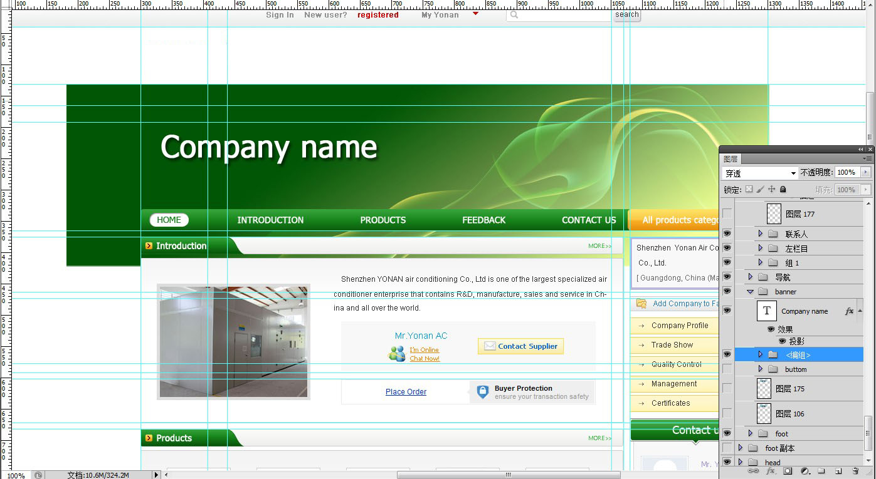Open the adjustment layer icon menu
This screenshot has width=876, height=479.
coord(805,471)
